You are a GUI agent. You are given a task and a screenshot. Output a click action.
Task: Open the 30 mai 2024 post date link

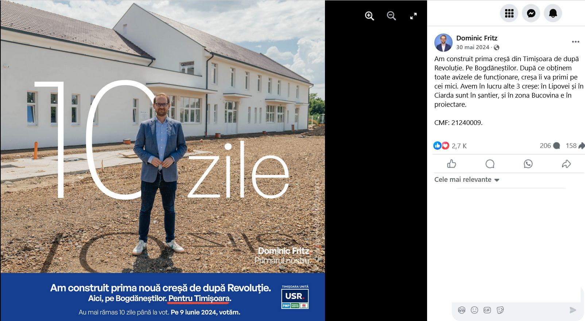(473, 47)
